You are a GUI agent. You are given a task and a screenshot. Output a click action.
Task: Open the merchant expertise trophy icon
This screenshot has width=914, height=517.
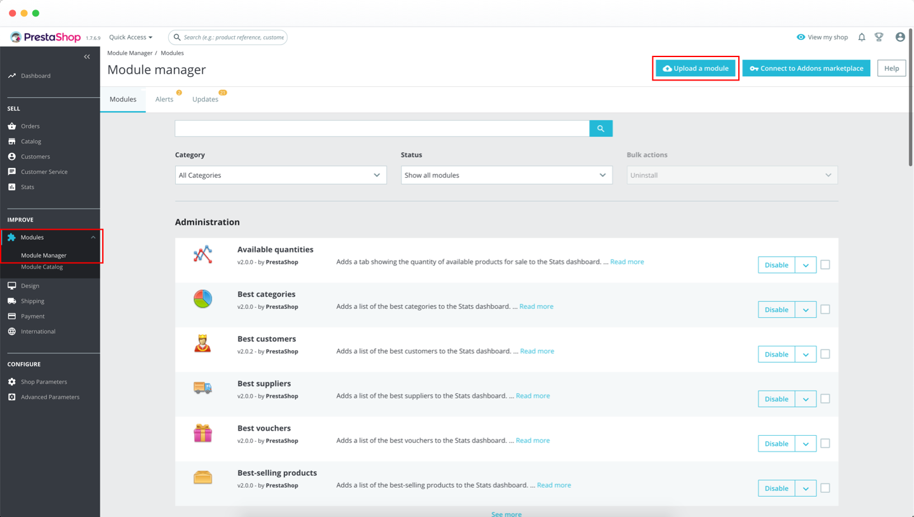tap(879, 37)
